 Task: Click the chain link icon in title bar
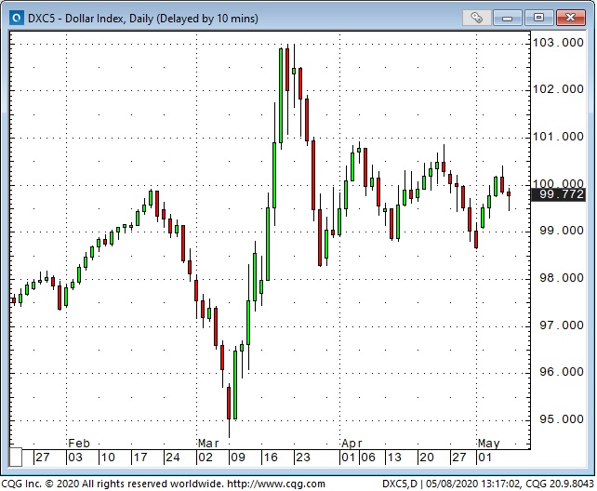point(477,18)
